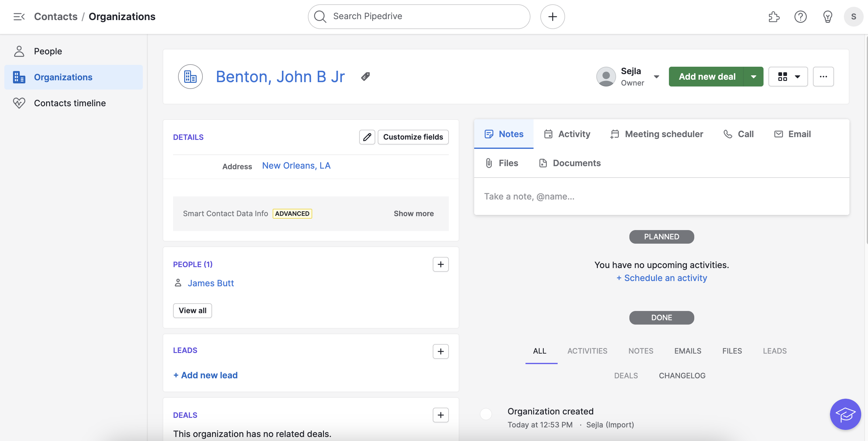Expand the owner dropdown arrow
Viewport: 868px width, 441px height.
(x=656, y=77)
